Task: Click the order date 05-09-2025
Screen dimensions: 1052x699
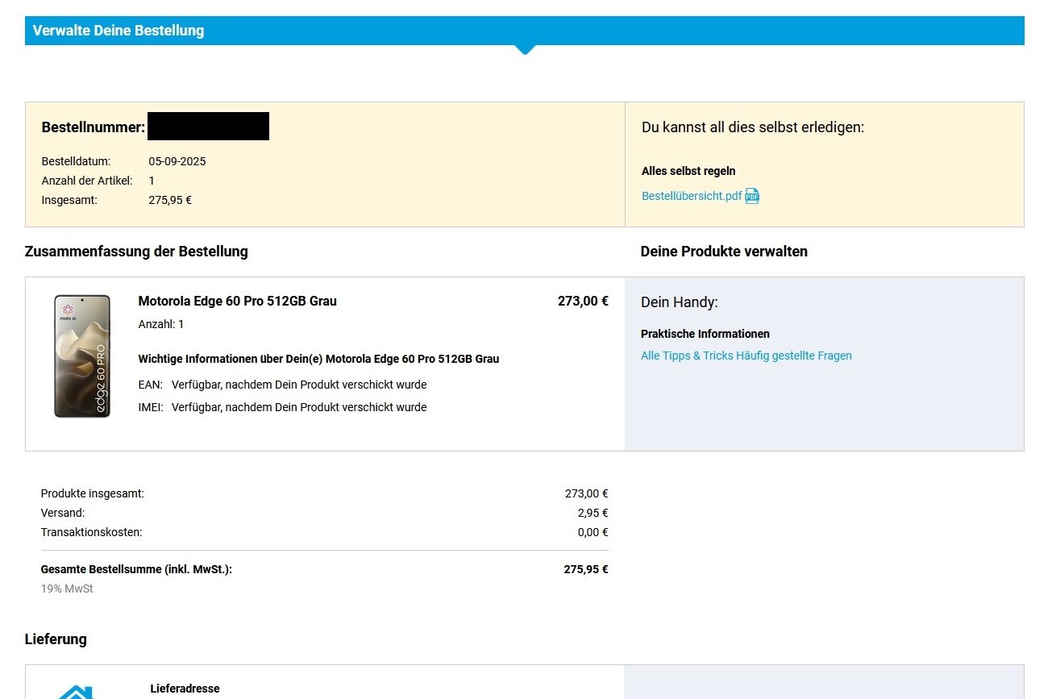Action: pos(177,161)
